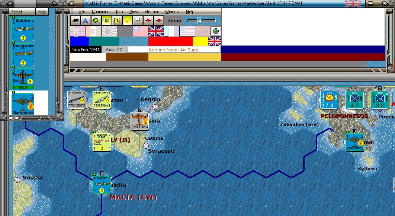Screen dimensions: 395x216
Task: Select Hampden unit in side panel
Action: tap(23, 104)
